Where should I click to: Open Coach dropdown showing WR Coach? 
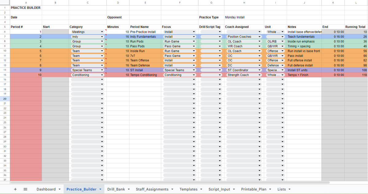click(244, 46)
